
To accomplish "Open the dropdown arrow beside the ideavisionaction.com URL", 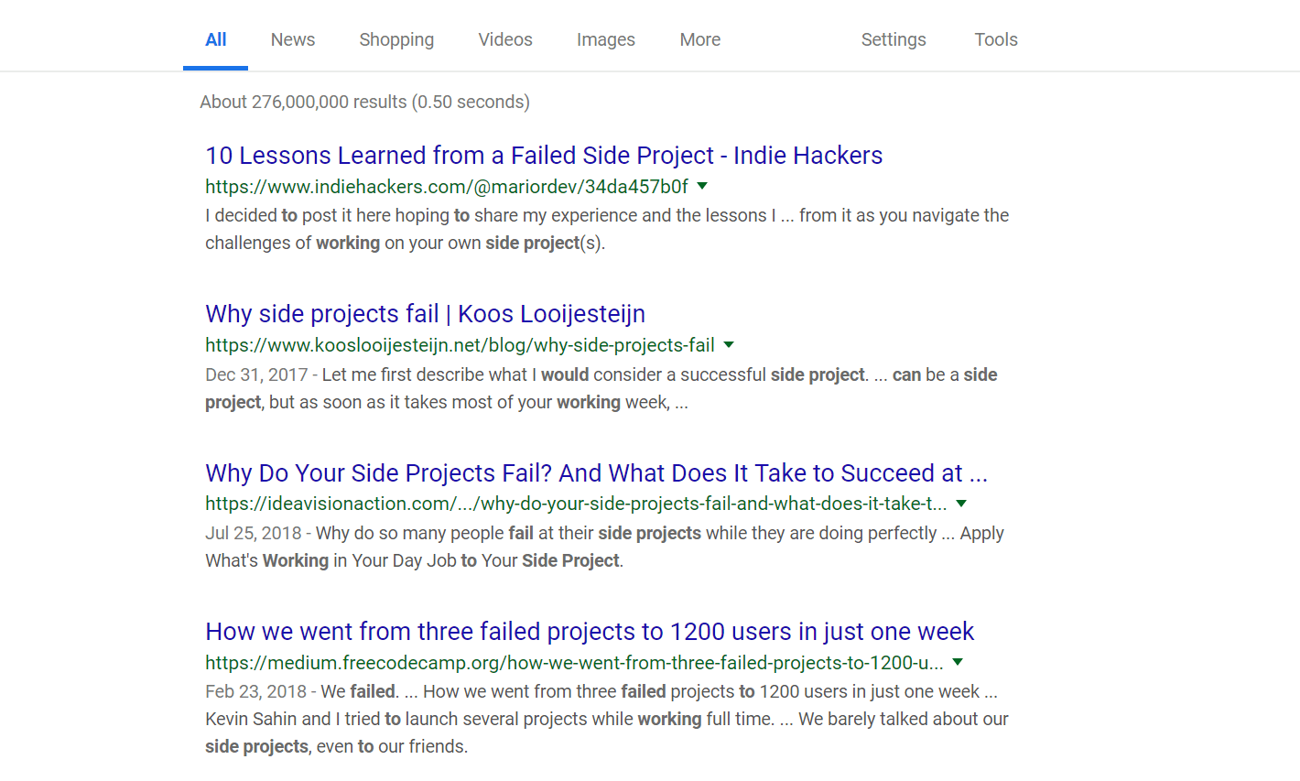I will pos(961,504).
